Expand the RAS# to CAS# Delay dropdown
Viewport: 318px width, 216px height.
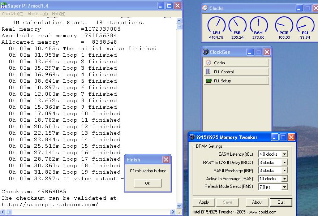click(284, 163)
